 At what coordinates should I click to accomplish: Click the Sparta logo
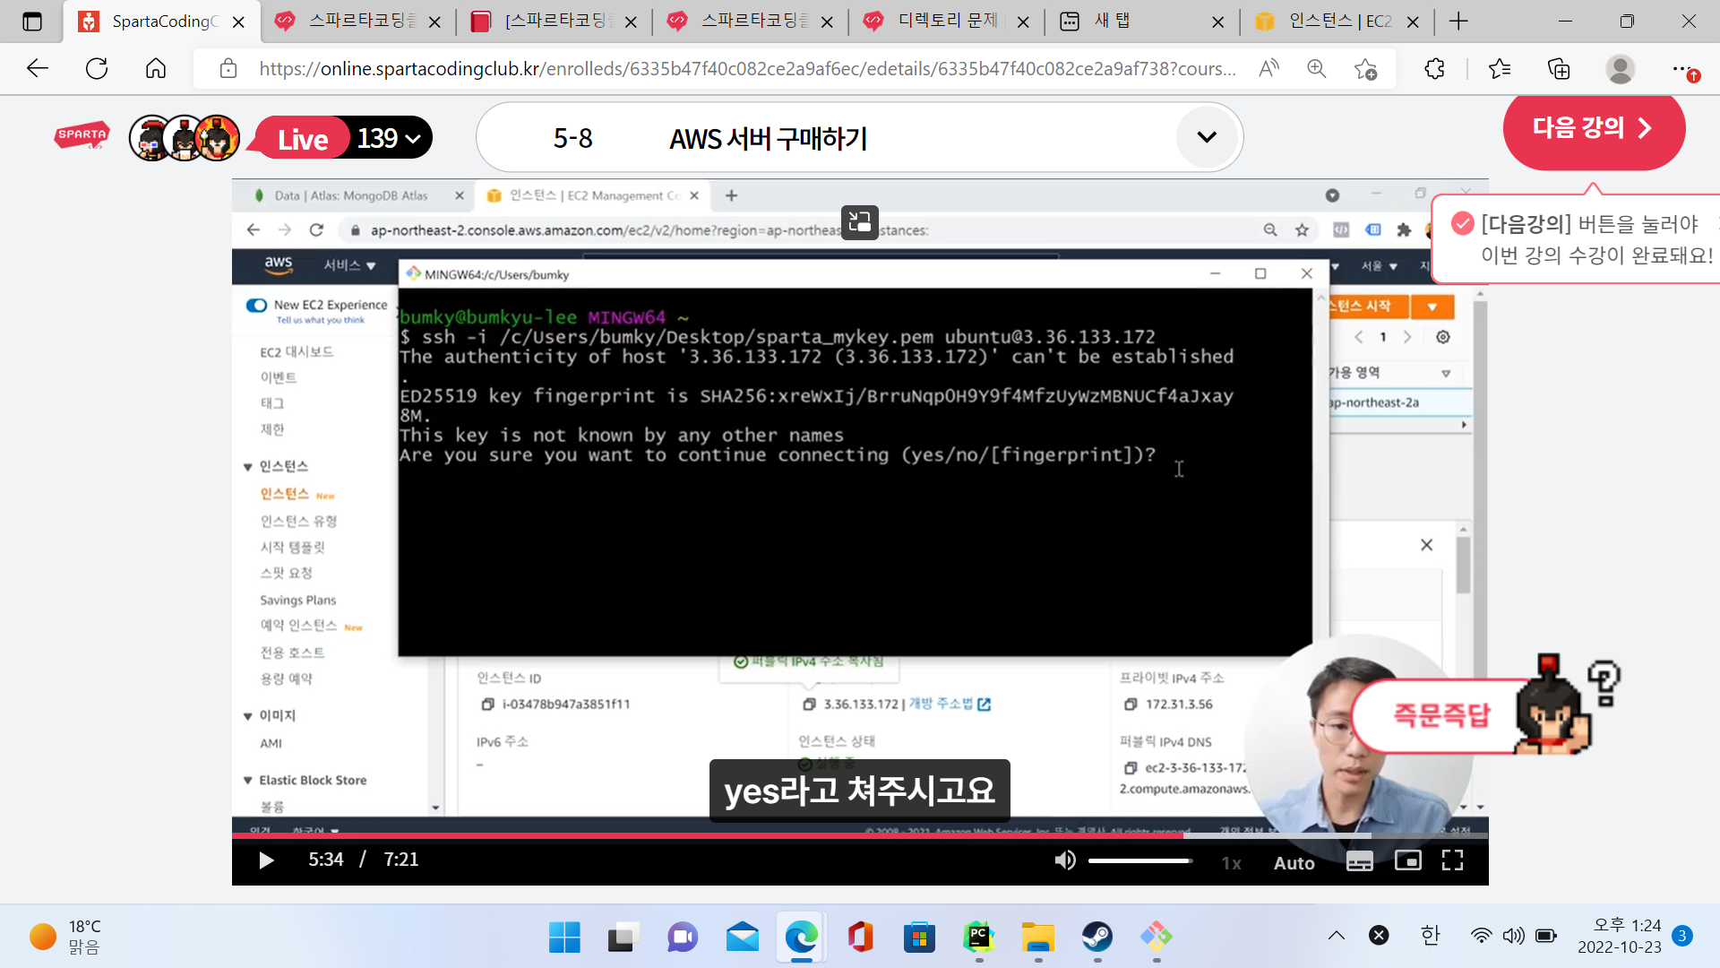click(x=82, y=135)
